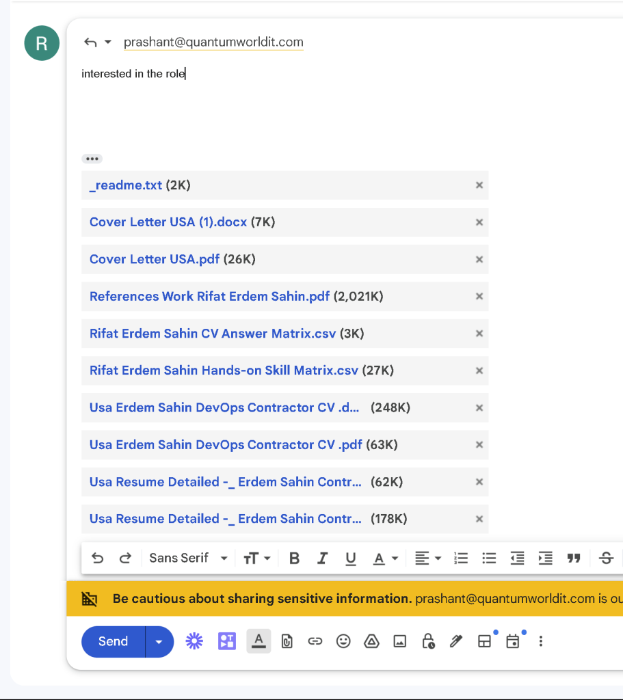This screenshot has height=700, width=623.
Task: Open the select layout icon
Action: tap(485, 641)
